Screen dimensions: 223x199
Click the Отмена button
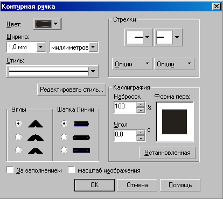point(137,185)
